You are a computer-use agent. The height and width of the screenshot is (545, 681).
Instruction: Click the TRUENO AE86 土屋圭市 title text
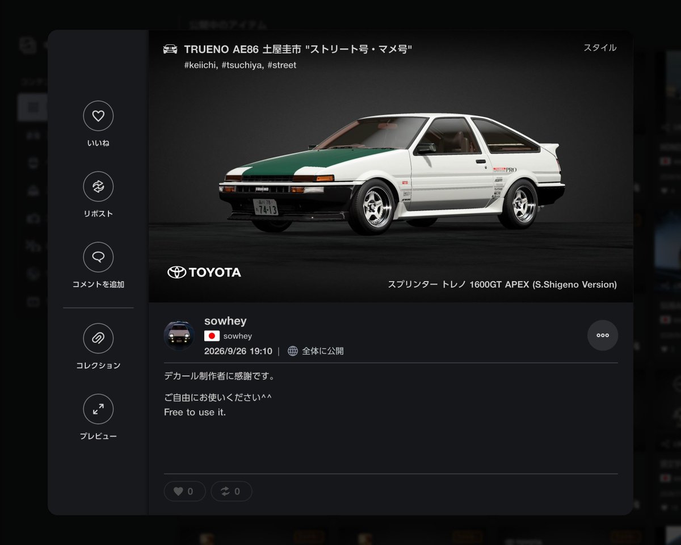click(298, 49)
